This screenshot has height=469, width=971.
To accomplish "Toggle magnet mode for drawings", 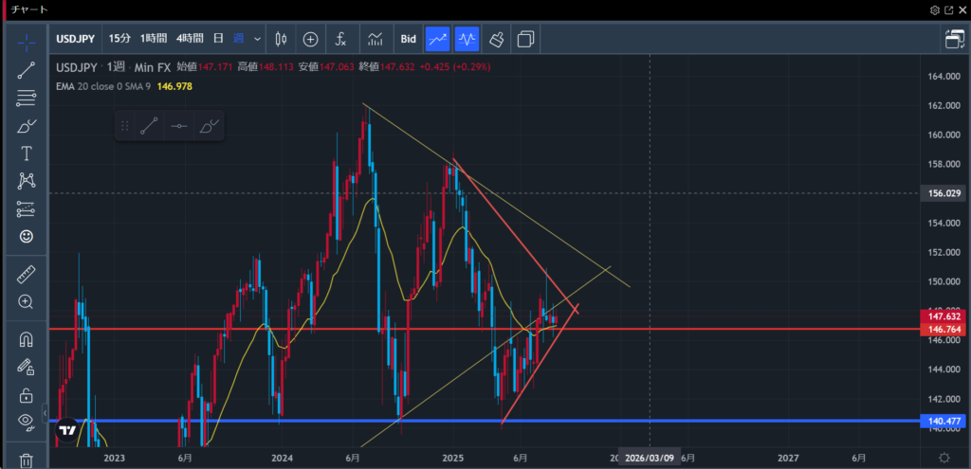I will 26,339.
